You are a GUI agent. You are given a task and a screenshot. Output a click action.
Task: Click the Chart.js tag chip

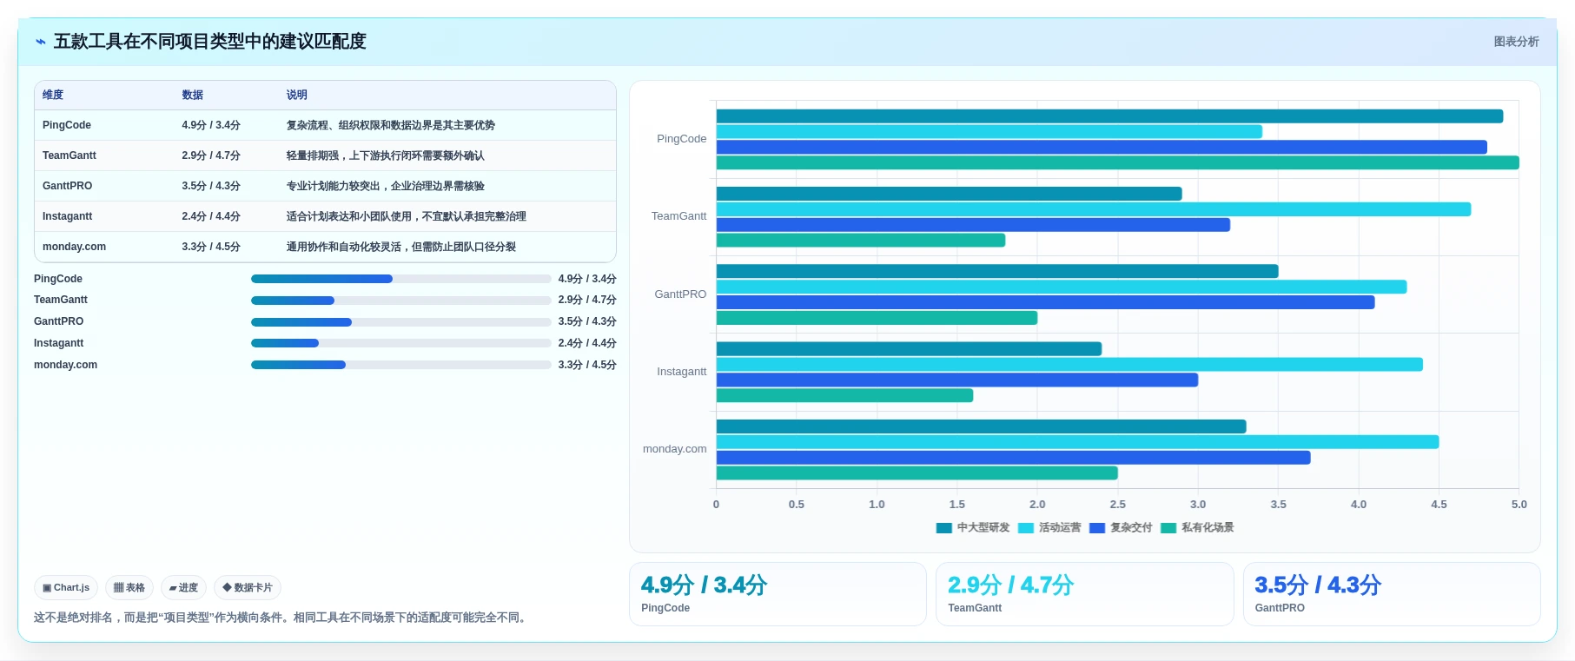coord(66,588)
